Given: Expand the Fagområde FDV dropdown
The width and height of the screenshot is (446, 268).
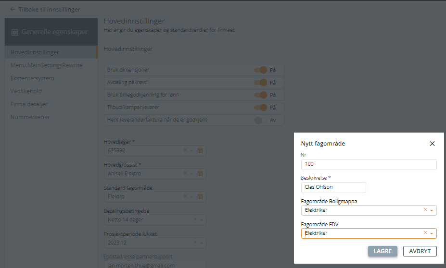Looking at the screenshot, I should 432,233.
